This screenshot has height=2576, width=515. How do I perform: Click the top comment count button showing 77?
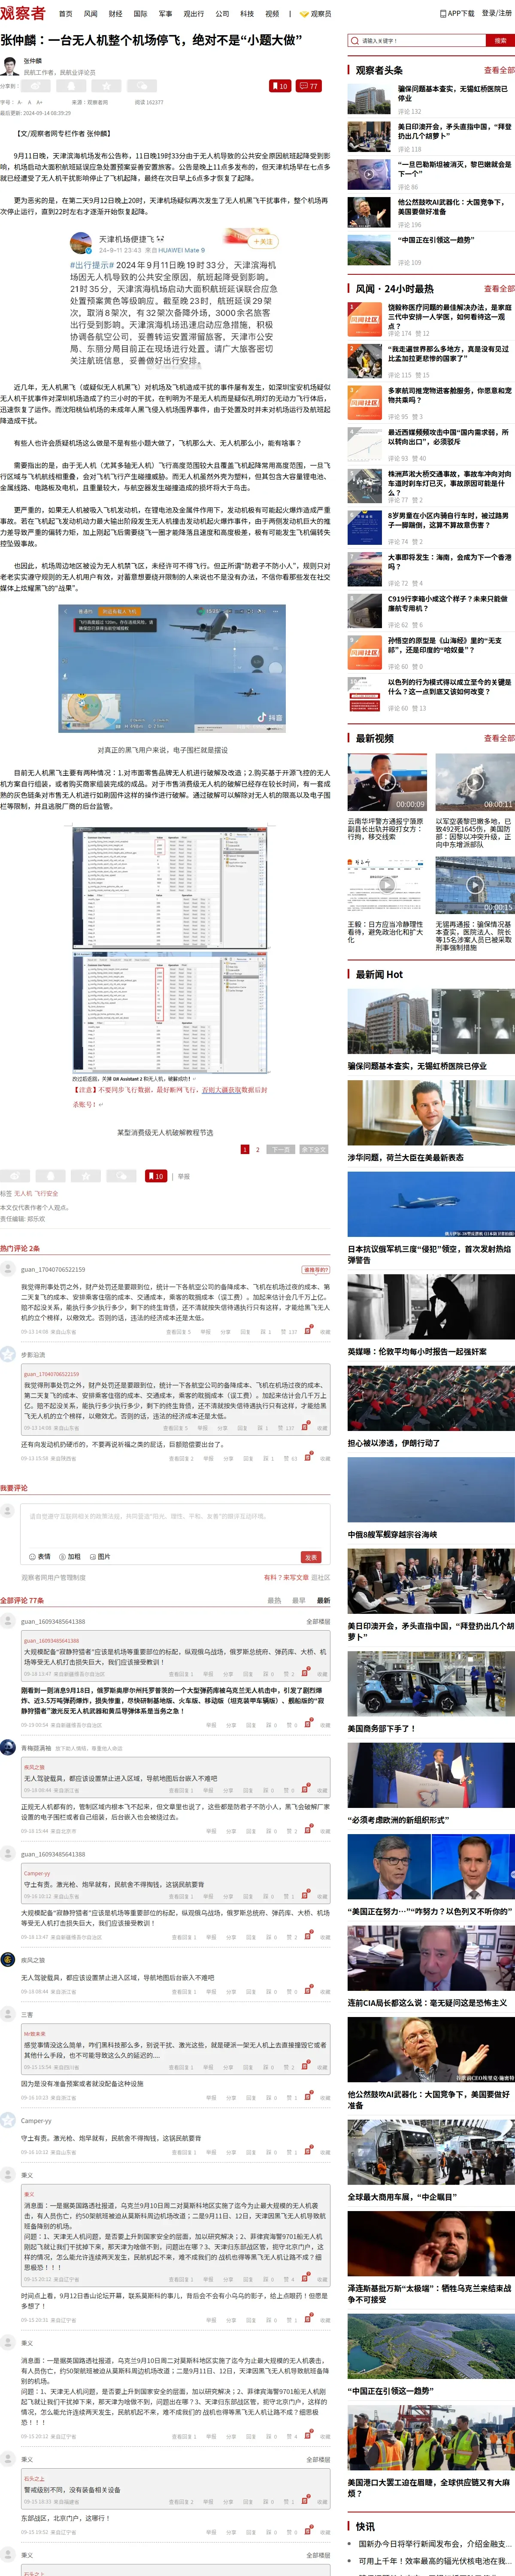pos(309,86)
